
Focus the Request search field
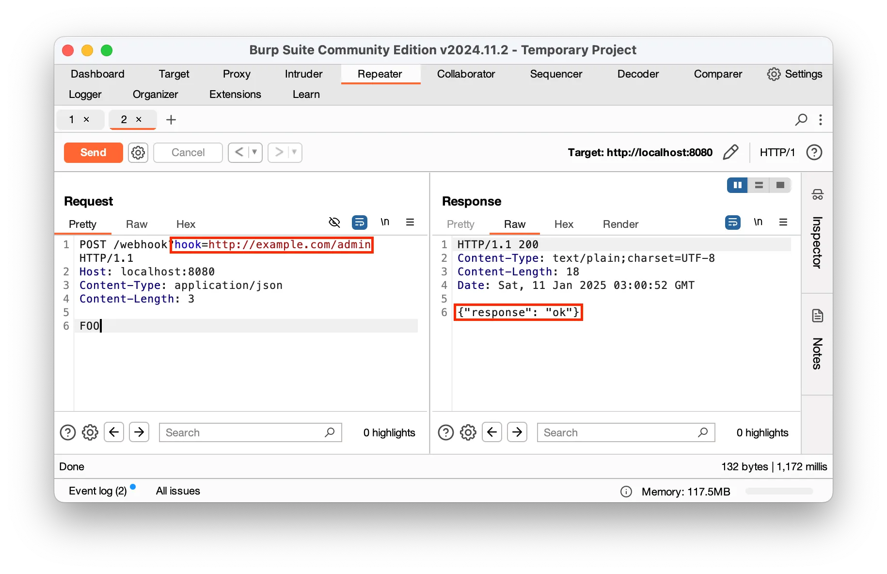[251, 432]
